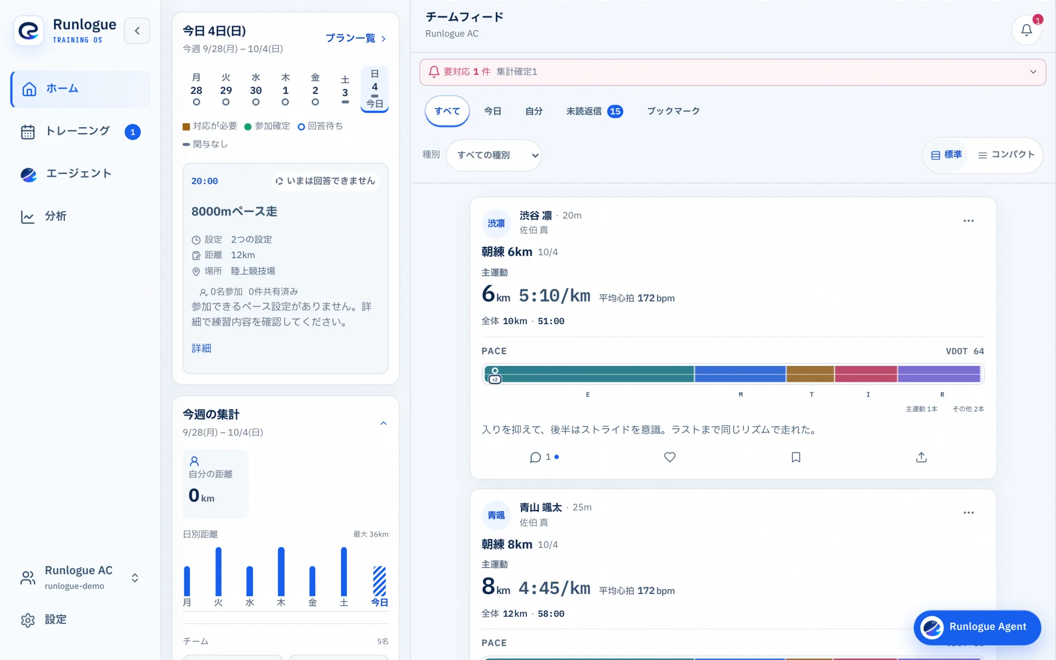Select Sunday 4 今日 in the week strip
The height and width of the screenshot is (660, 1056).
[375, 89]
